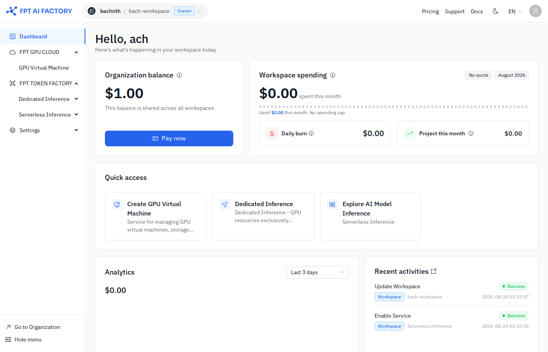
Task: Click the Dedicated Inference rocket icon
Action: click(225, 204)
